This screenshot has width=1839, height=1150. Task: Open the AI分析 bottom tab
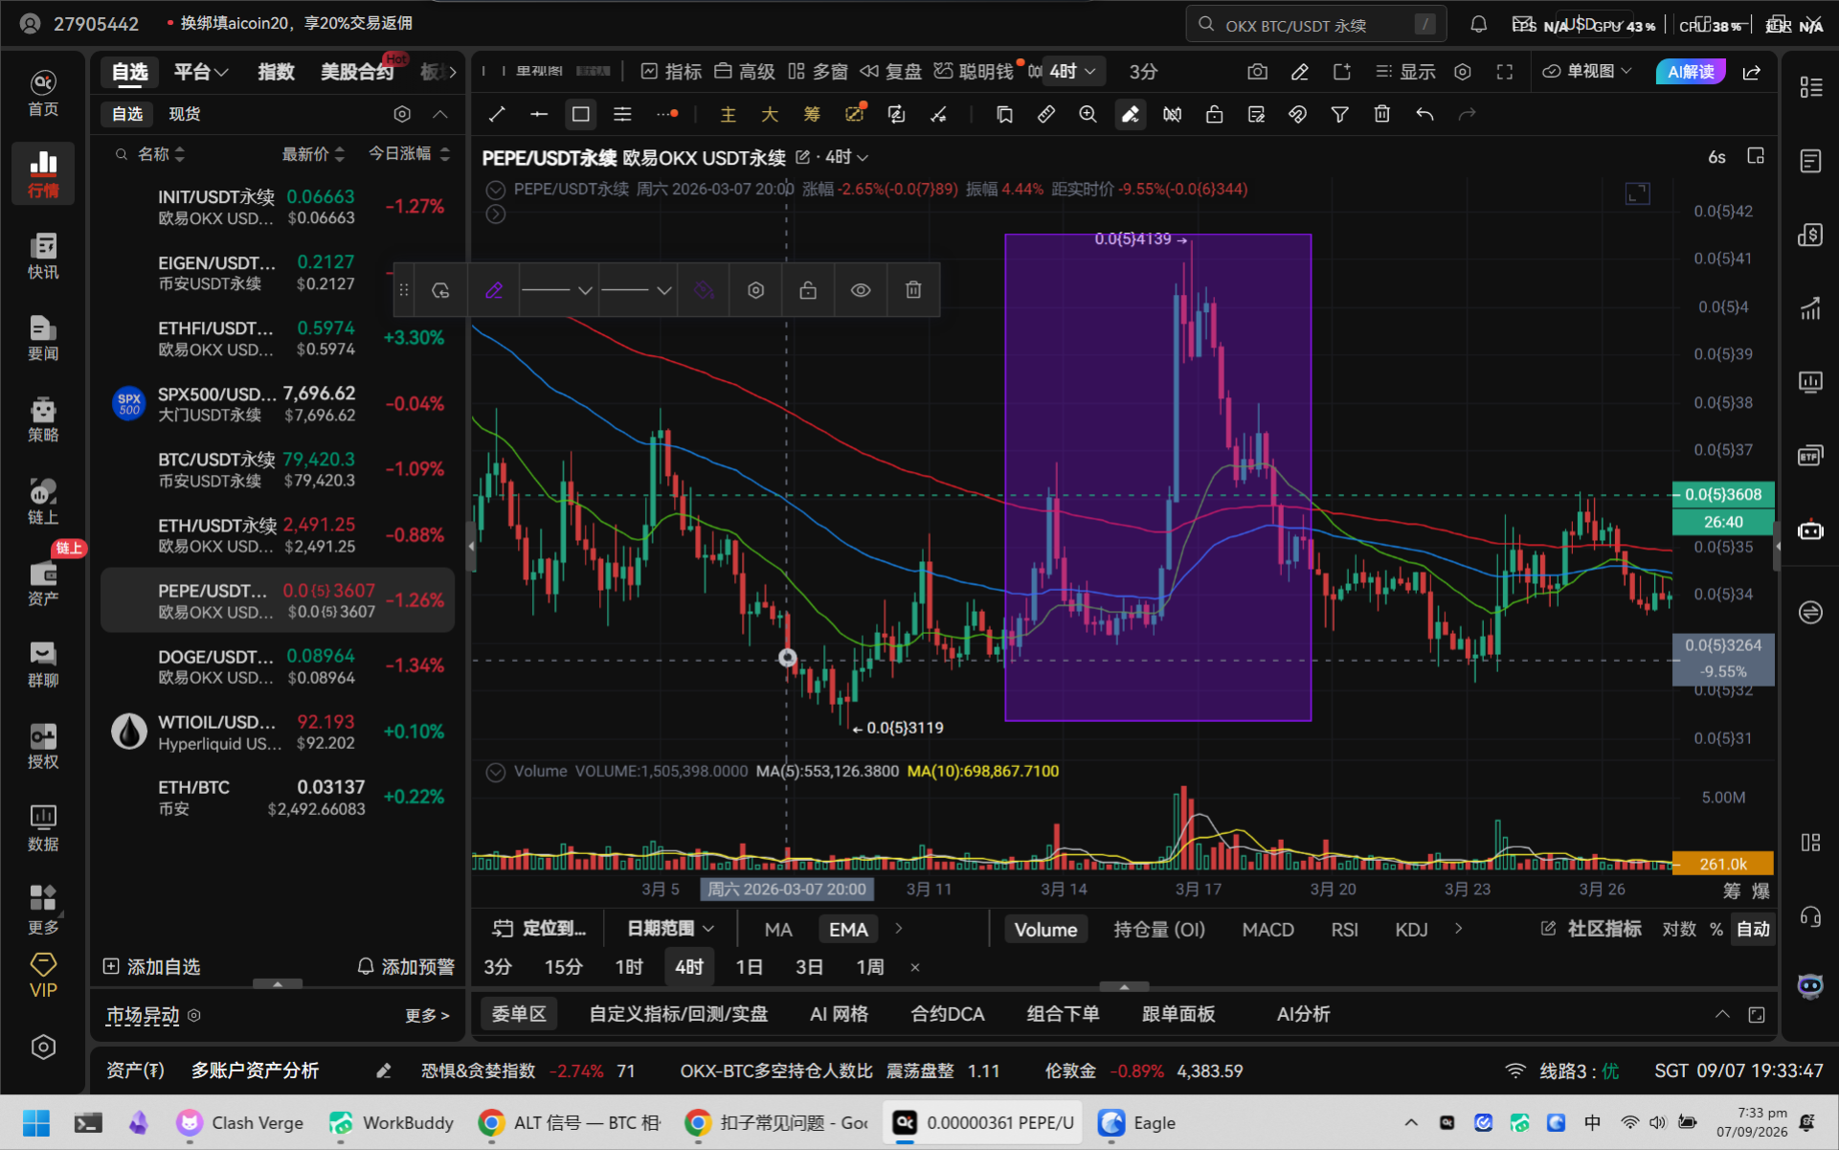pos(1303,1014)
